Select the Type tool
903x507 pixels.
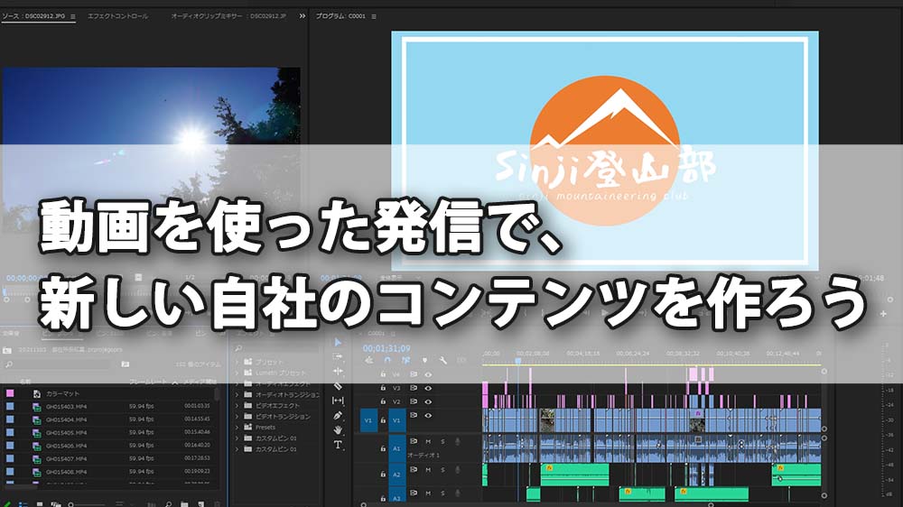pos(338,444)
